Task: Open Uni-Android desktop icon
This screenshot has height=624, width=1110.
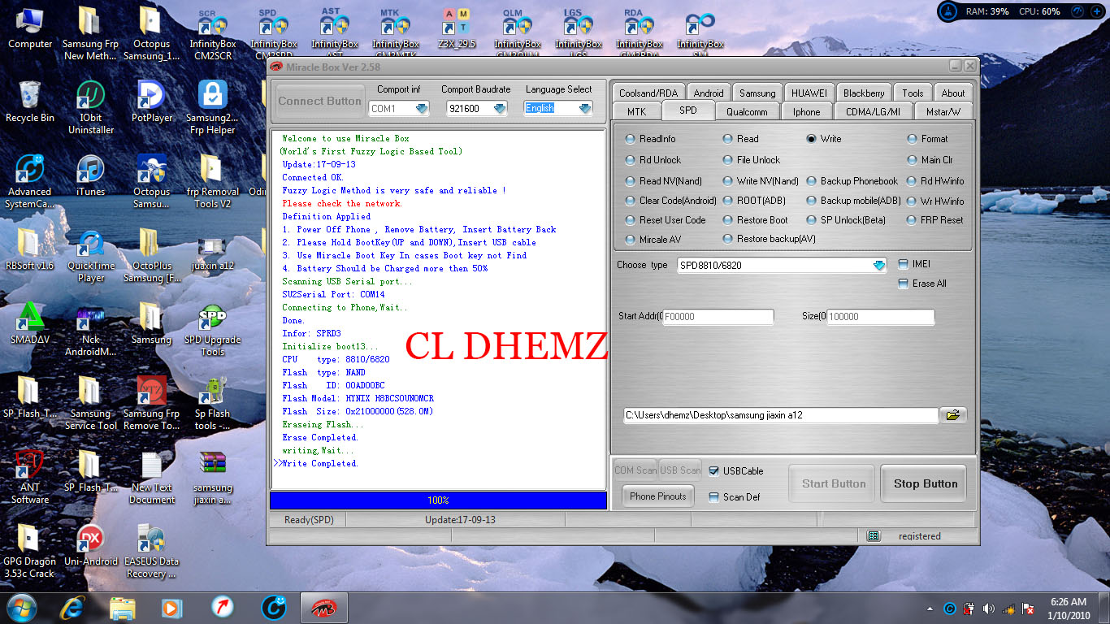Action: point(90,545)
